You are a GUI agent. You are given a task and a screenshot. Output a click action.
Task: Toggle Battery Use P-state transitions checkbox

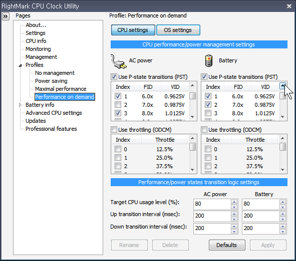click(204, 77)
